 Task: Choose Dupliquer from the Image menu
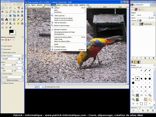click(x=69, y=8)
